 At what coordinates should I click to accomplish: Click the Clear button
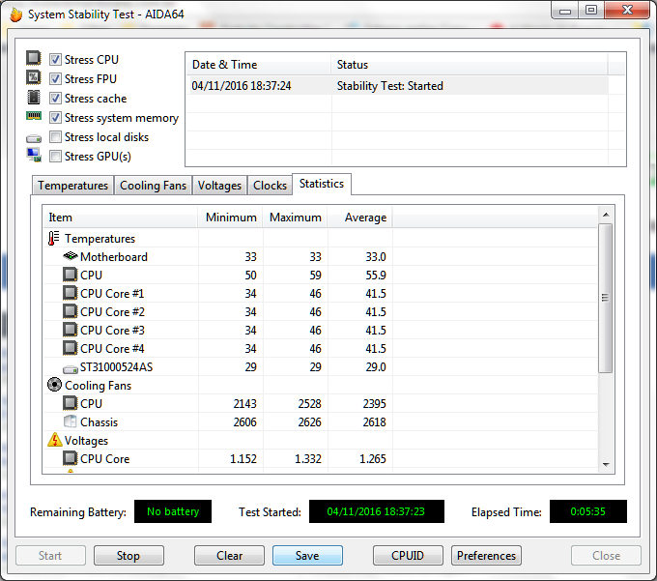coord(229,556)
